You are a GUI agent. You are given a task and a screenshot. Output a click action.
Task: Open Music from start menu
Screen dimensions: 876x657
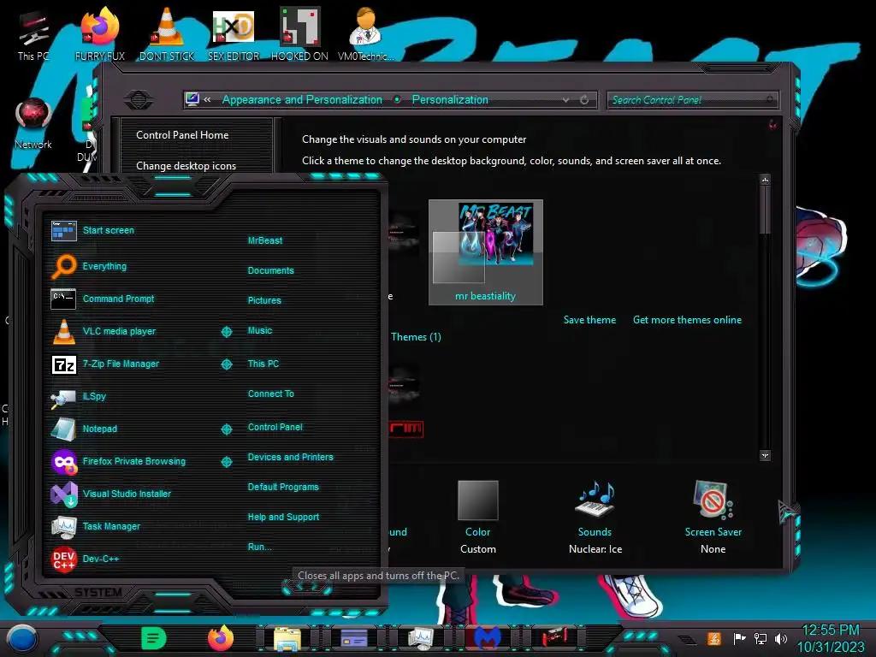pos(260,330)
